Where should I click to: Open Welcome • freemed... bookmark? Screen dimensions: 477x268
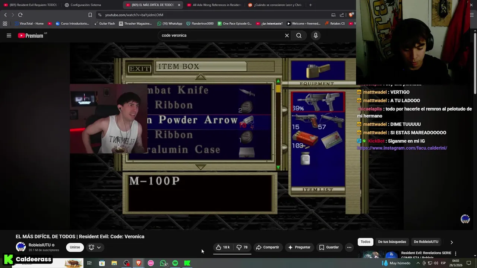[303, 23]
